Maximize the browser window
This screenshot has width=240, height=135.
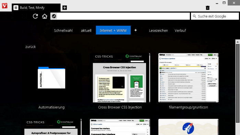pos(224,3)
